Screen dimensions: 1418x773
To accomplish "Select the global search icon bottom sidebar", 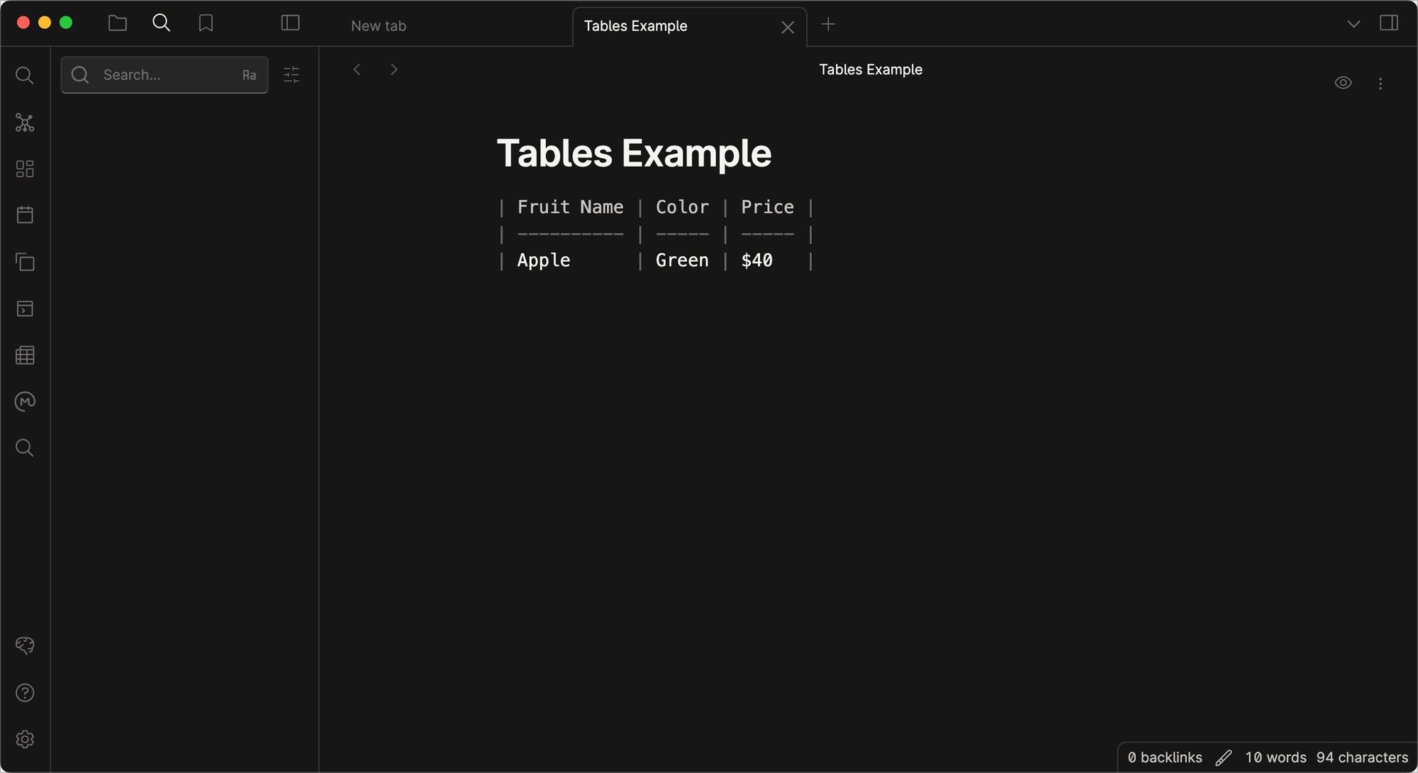I will pos(25,448).
